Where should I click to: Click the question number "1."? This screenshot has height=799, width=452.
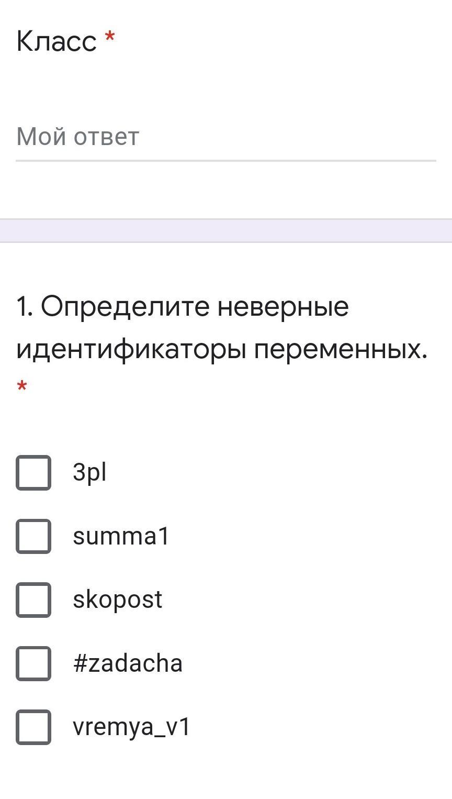pyautogui.click(x=25, y=307)
